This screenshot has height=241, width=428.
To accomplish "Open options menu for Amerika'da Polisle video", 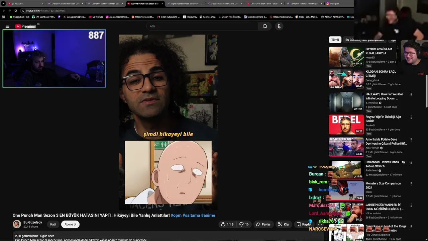I will [411, 140].
